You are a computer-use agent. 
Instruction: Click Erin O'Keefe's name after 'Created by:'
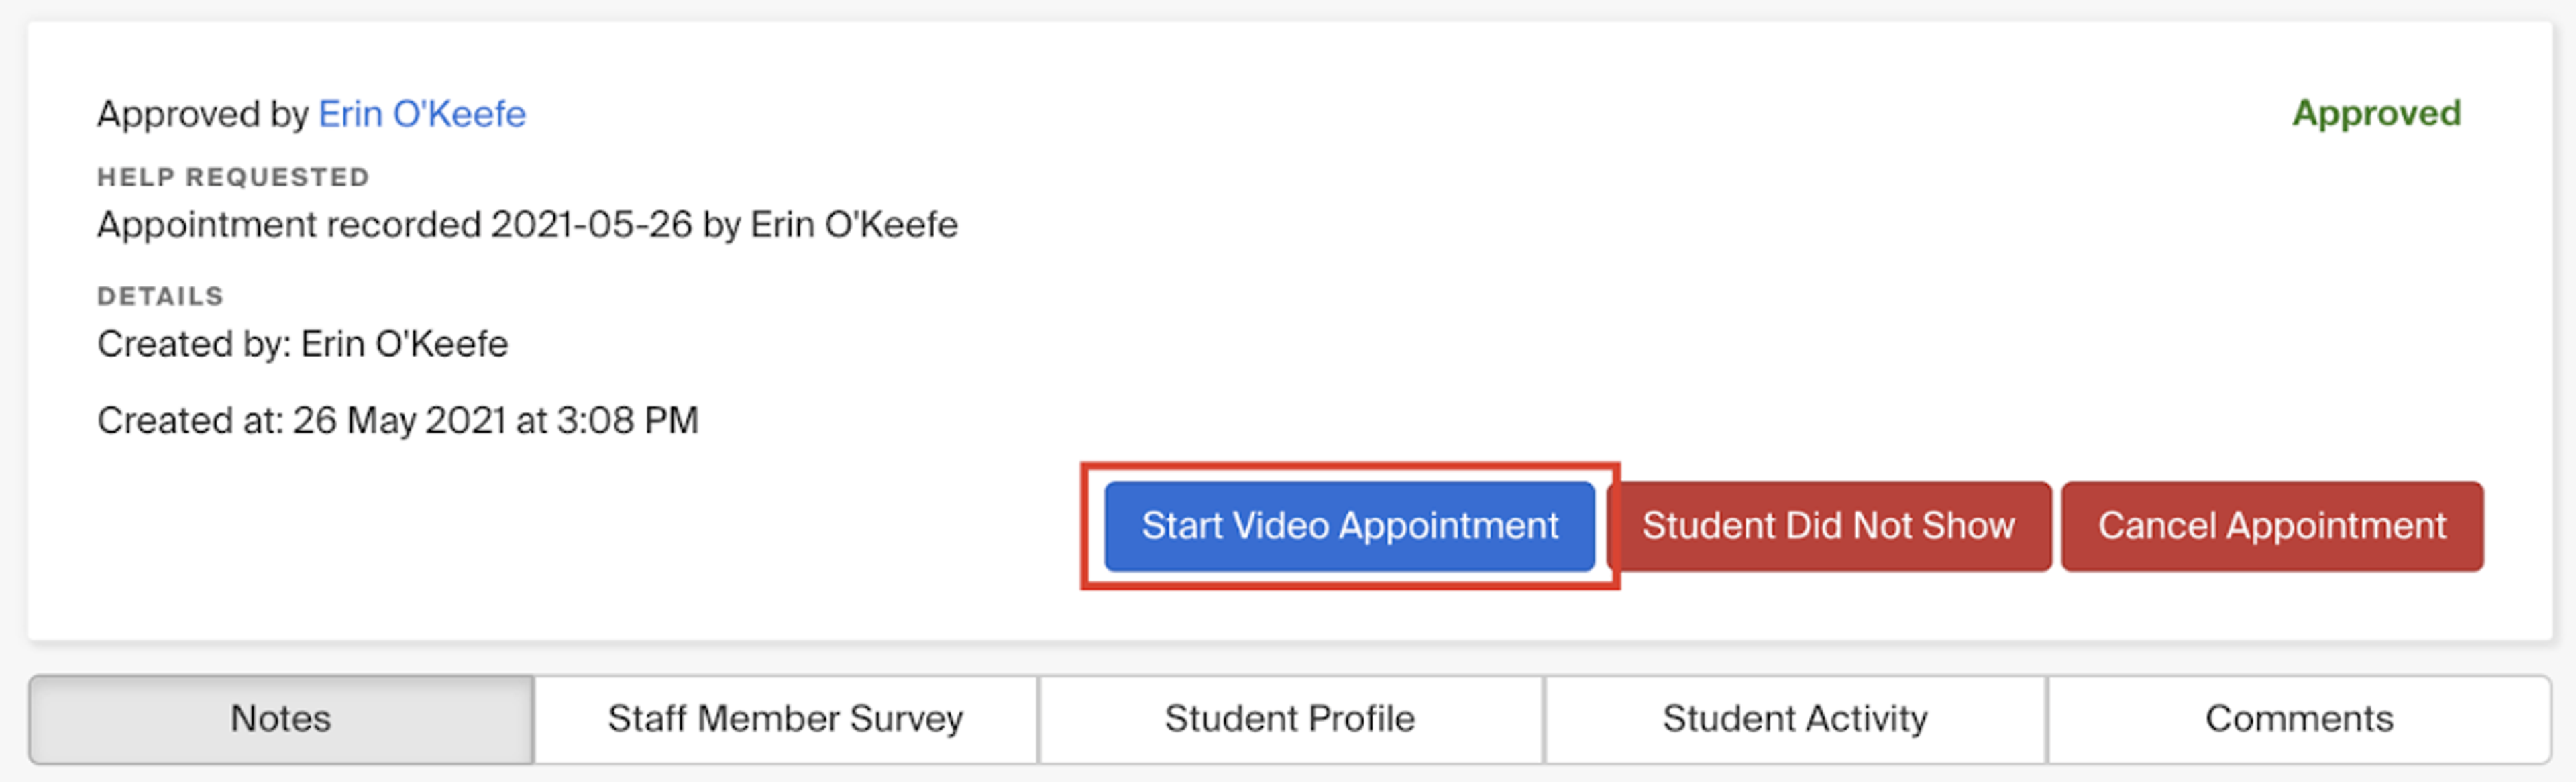404,344
